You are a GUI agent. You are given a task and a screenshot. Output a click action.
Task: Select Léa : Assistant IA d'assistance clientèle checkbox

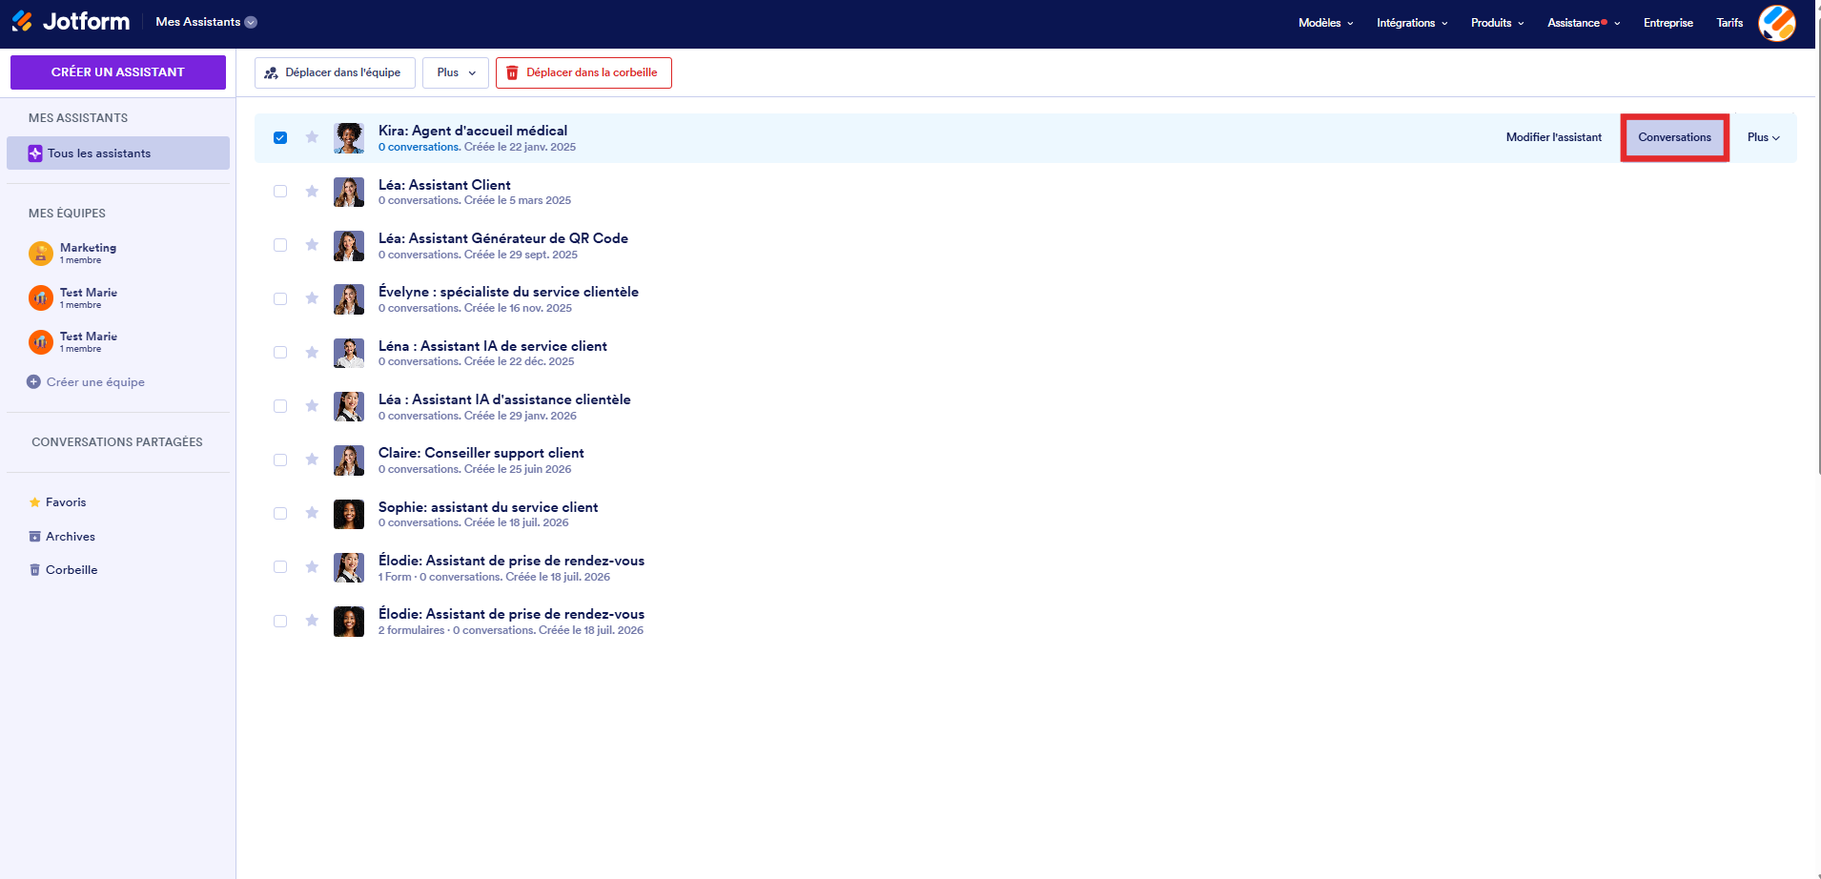point(280,406)
